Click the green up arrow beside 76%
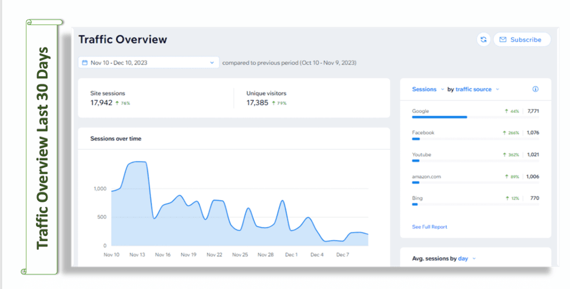This screenshot has width=570, height=289. click(x=117, y=103)
